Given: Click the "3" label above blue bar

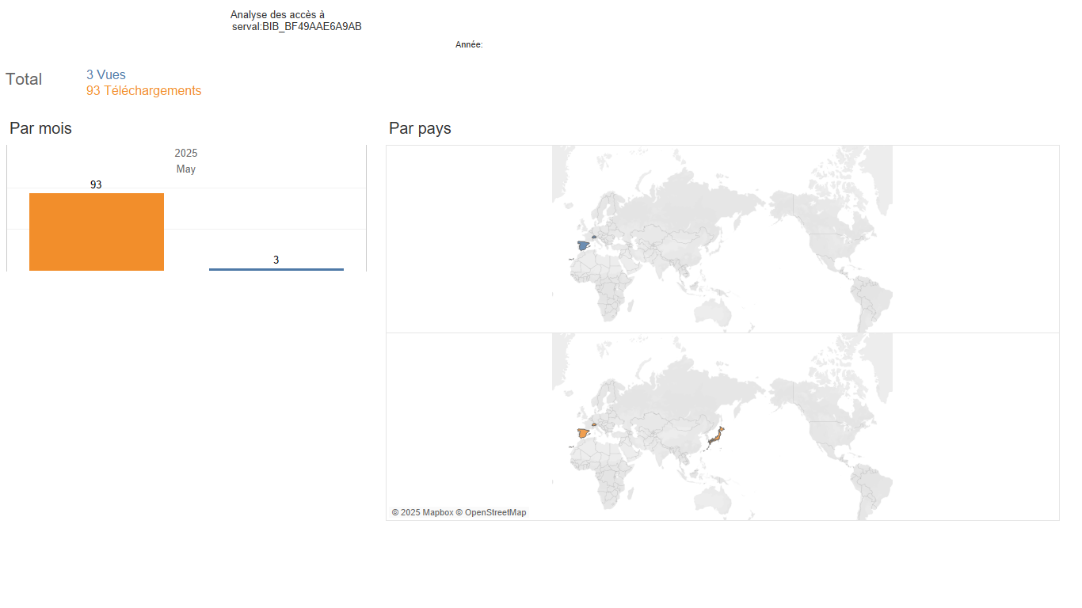Looking at the screenshot, I should pos(276,260).
